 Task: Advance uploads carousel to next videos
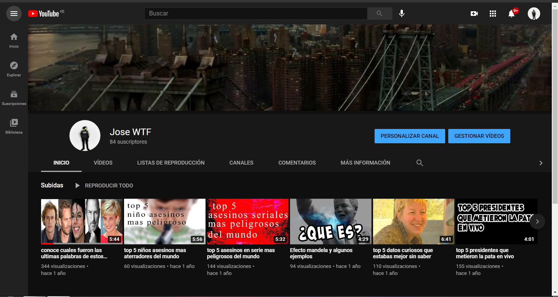[x=537, y=221]
